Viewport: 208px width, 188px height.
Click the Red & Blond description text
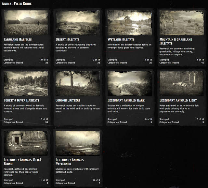(x=21, y=172)
